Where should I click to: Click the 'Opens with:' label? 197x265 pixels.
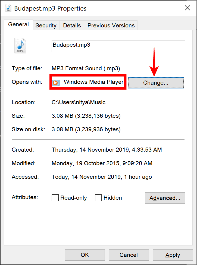pos(27,82)
